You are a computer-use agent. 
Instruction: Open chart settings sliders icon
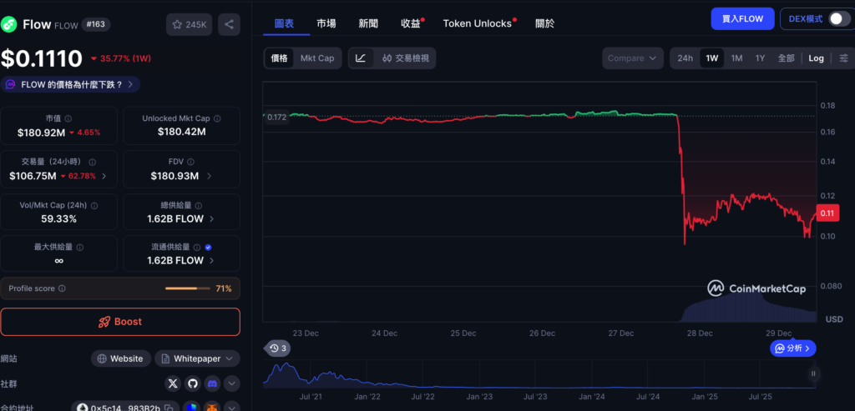[x=844, y=58]
